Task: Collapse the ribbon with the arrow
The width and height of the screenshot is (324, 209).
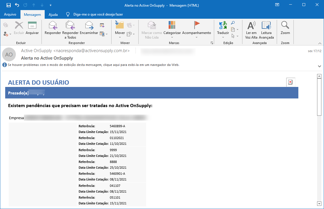Action: pos(320,43)
